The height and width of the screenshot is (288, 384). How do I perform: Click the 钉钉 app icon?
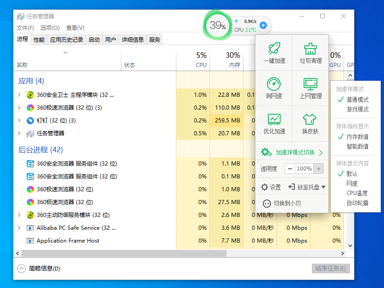click(30, 121)
